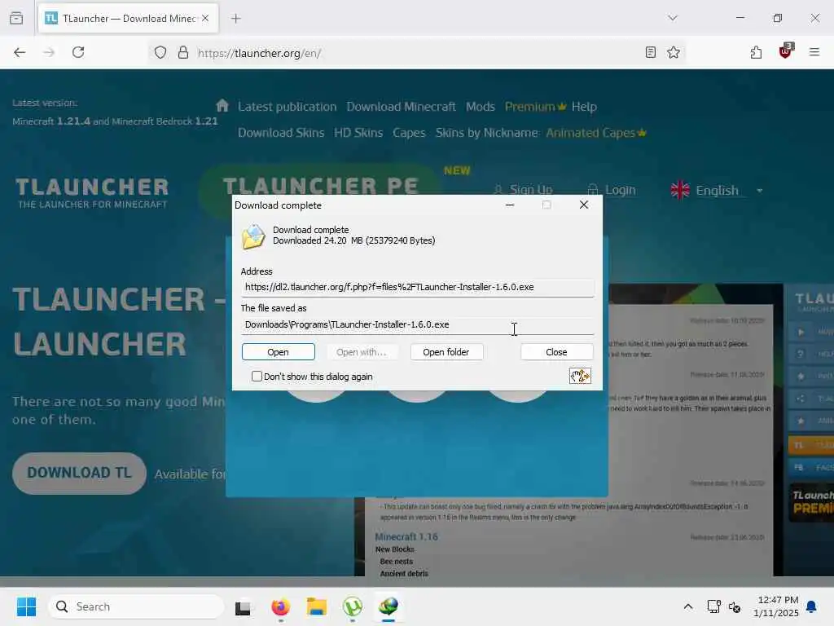Screen dimensions: 834x626
Task: Open the extensions puzzle icon
Action: pyautogui.click(x=756, y=52)
